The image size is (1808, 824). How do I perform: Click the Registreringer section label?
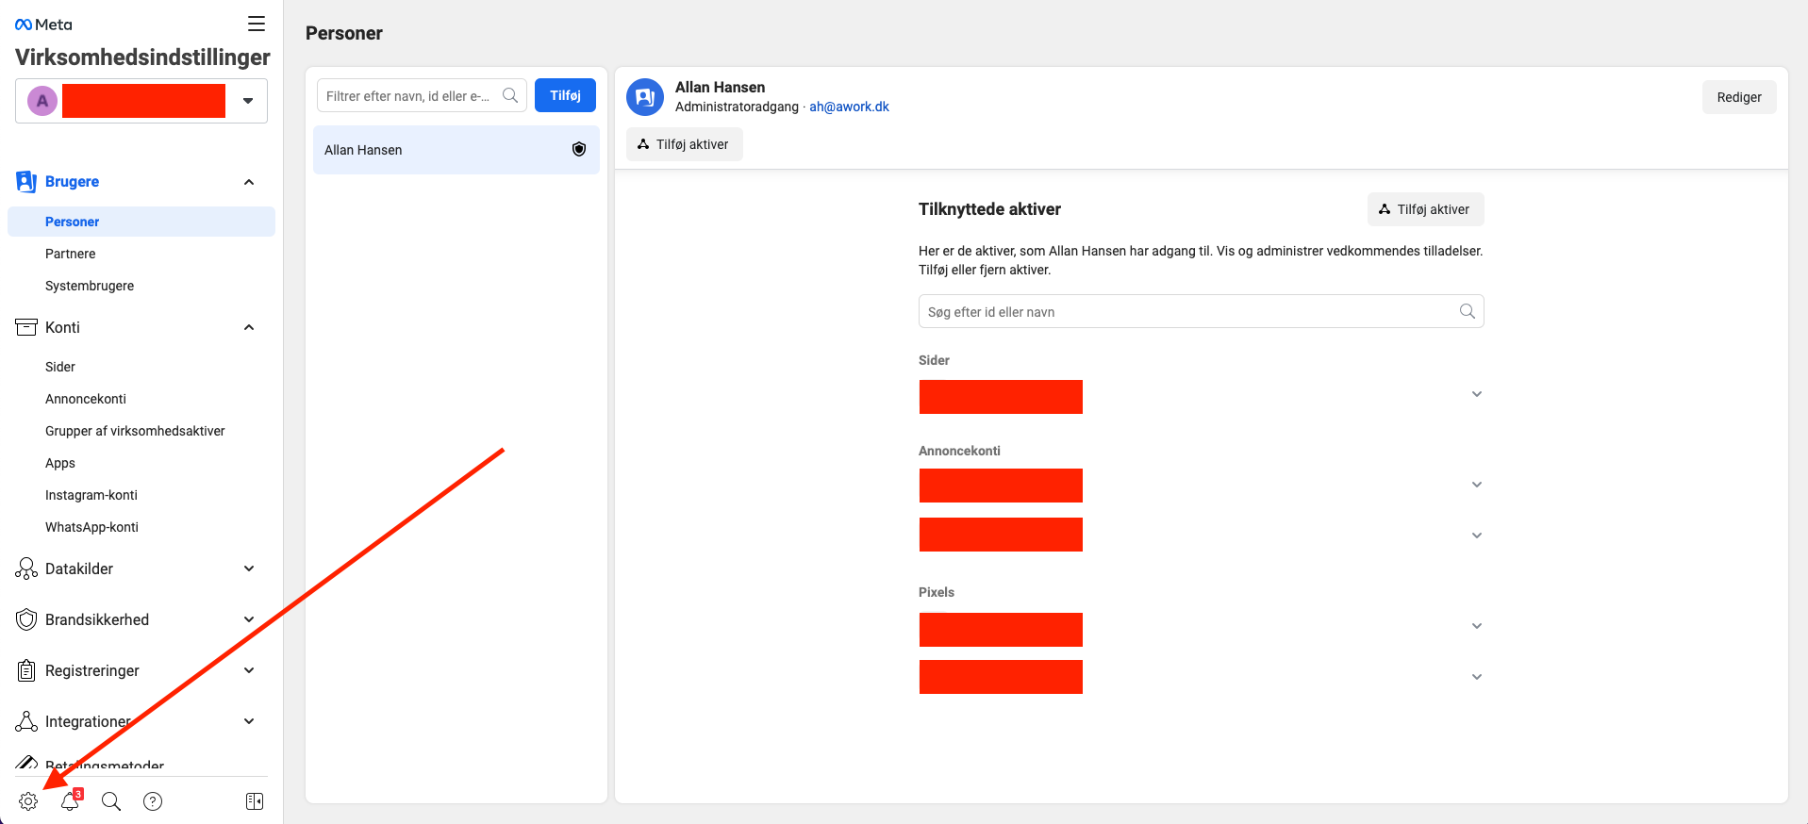pyautogui.click(x=92, y=670)
